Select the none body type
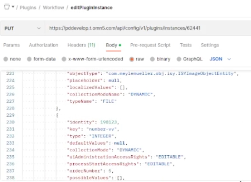 pos(12,60)
